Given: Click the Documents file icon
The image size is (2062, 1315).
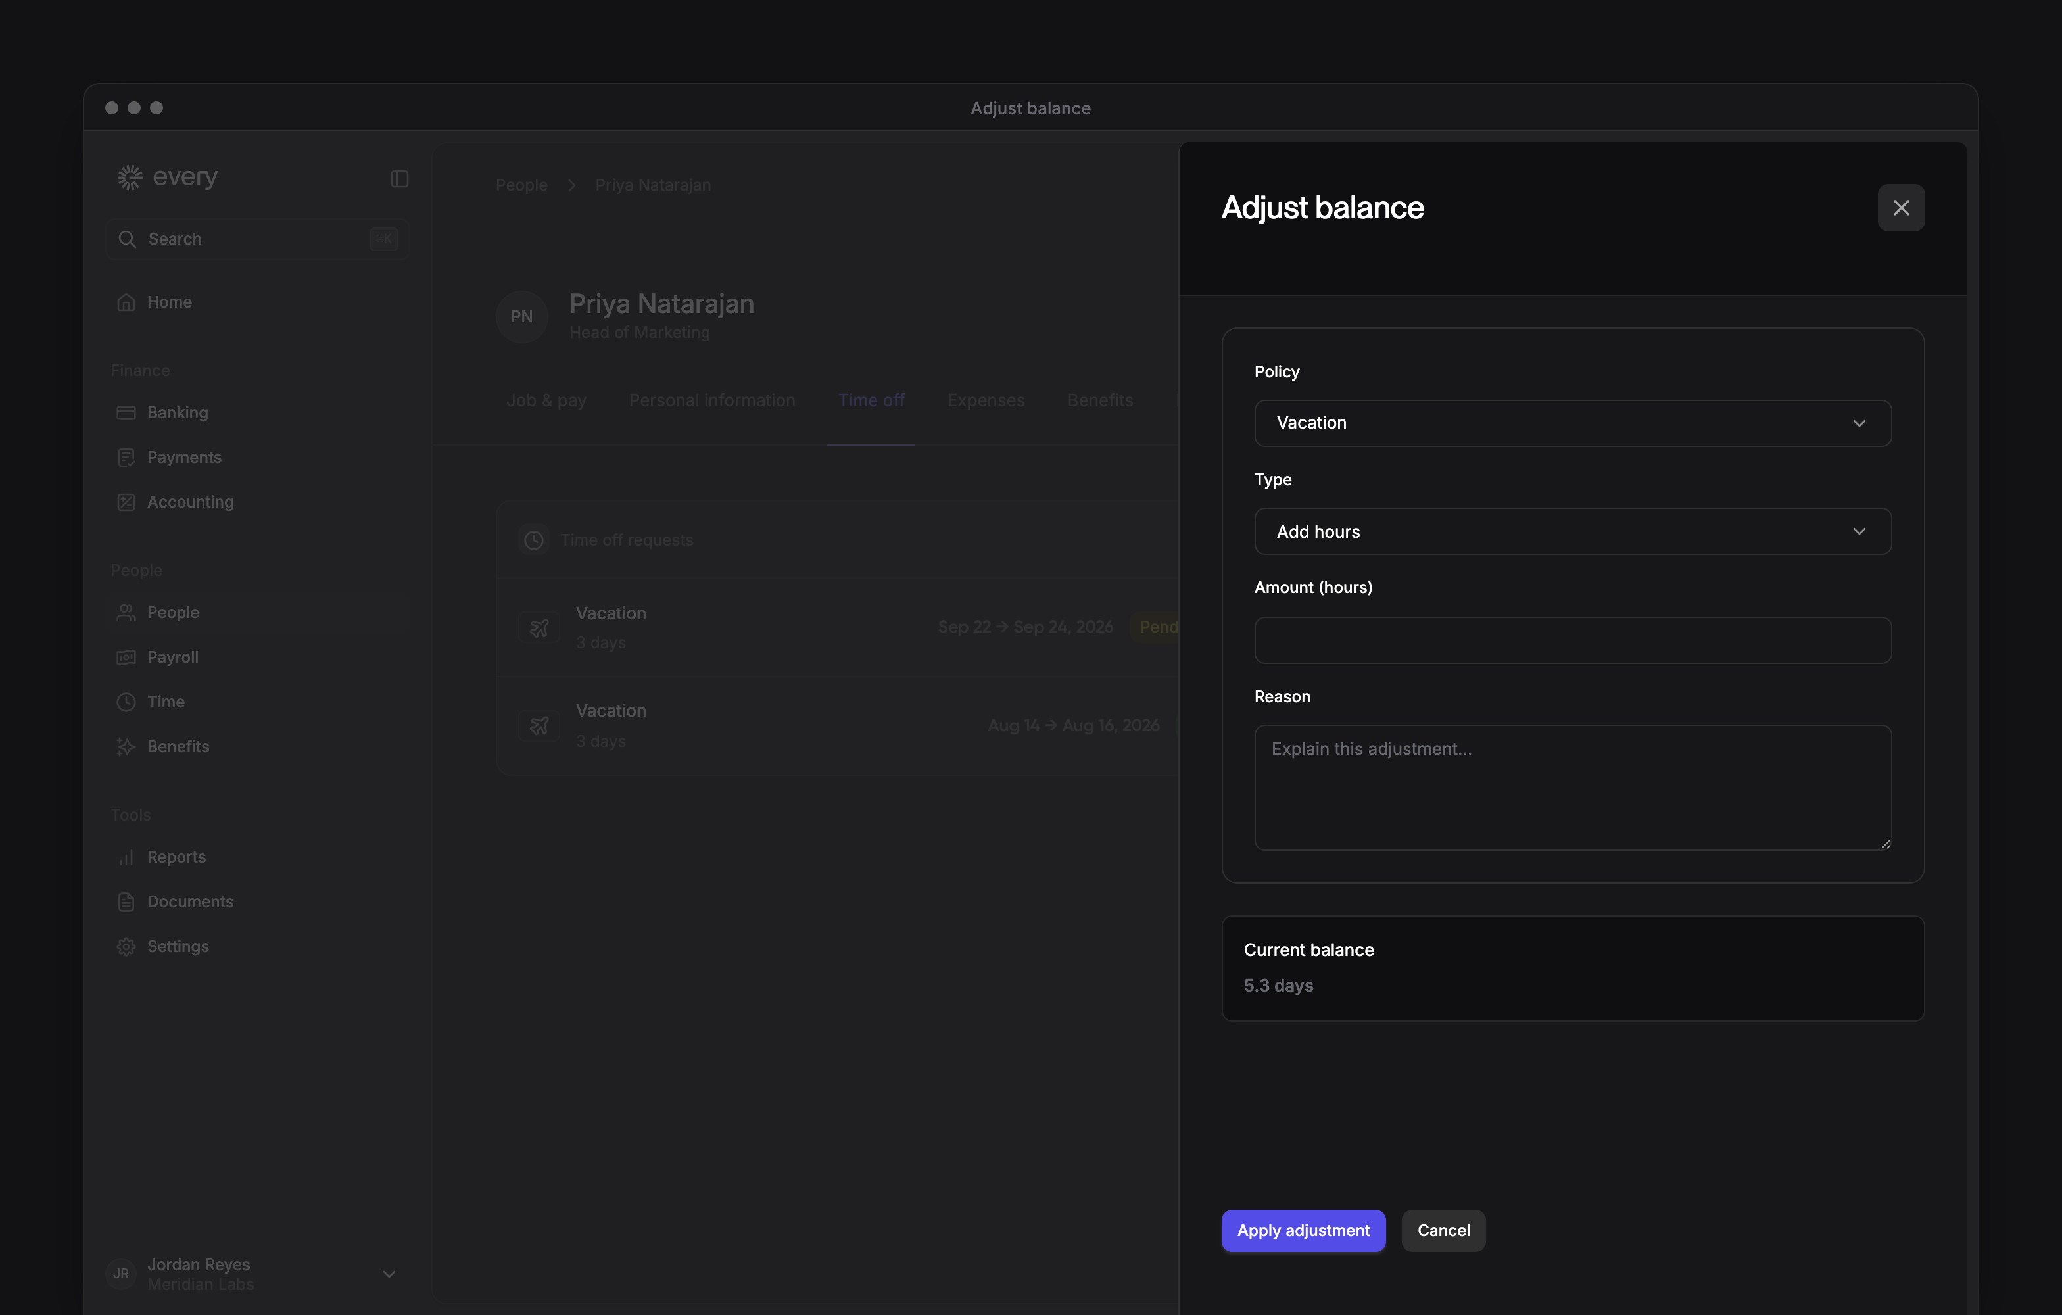Looking at the screenshot, I should click(126, 901).
